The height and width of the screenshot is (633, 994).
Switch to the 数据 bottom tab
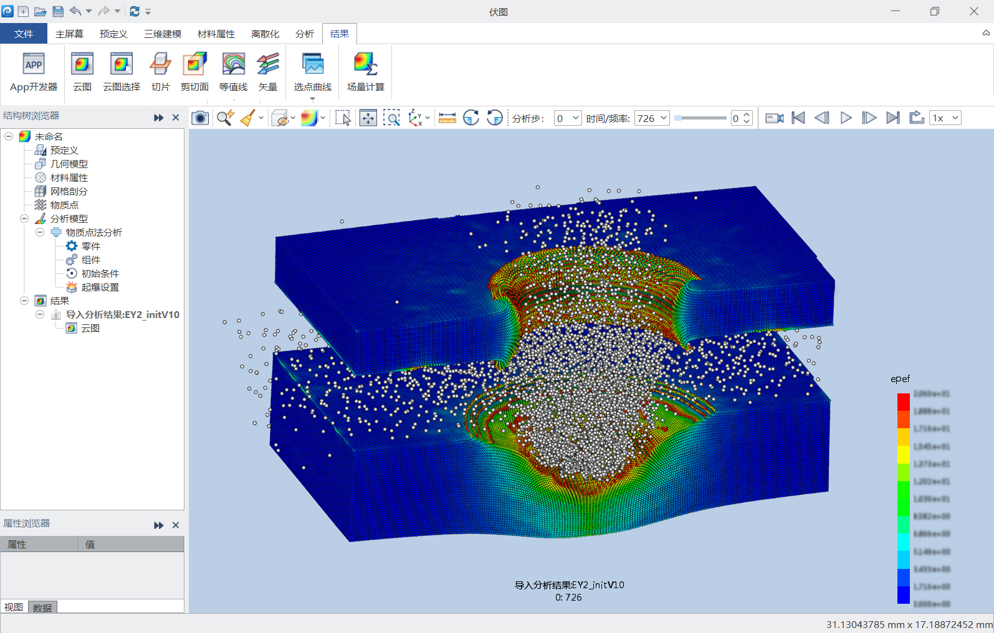coord(42,607)
